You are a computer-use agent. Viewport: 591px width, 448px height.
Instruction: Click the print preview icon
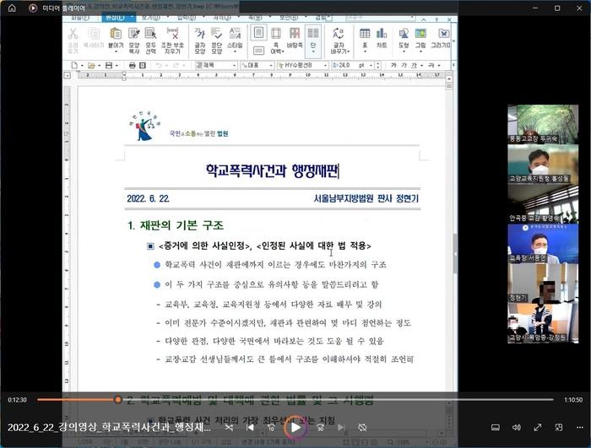(x=143, y=65)
